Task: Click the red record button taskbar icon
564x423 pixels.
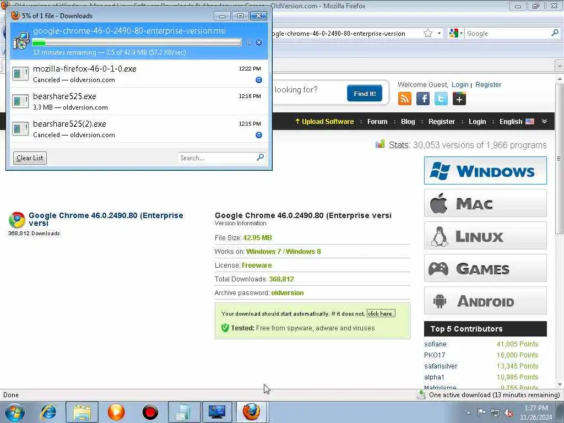Action: tap(150, 412)
